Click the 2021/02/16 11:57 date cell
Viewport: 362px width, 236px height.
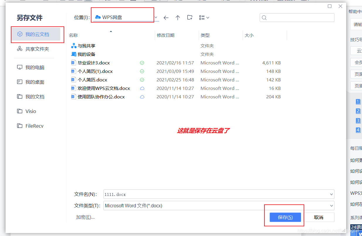click(175, 63)
